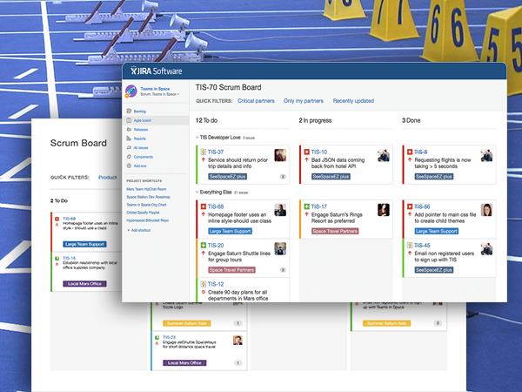Click Large Team Support label in back window
The height and width of the screenshot is (392, 522).
tap(84, 244)
